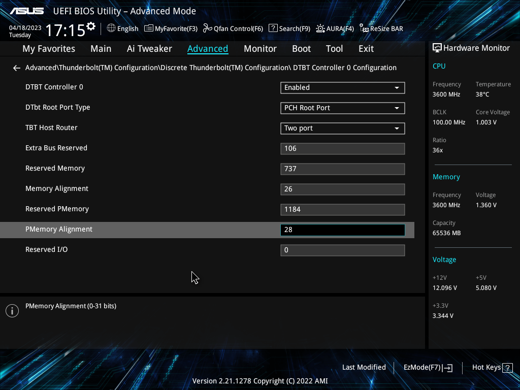The height and width of the screenshot is (390, 520).
Task: Click the Memory Alignment value field
Action: (343, 189)
